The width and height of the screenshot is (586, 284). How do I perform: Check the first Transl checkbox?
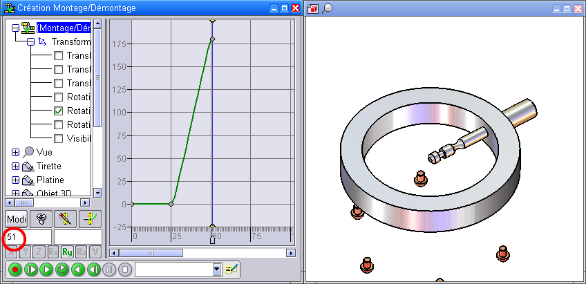[x=59, y=56]
